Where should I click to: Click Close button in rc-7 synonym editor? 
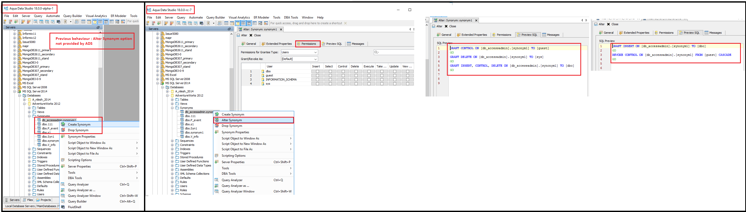coord(255,35)
